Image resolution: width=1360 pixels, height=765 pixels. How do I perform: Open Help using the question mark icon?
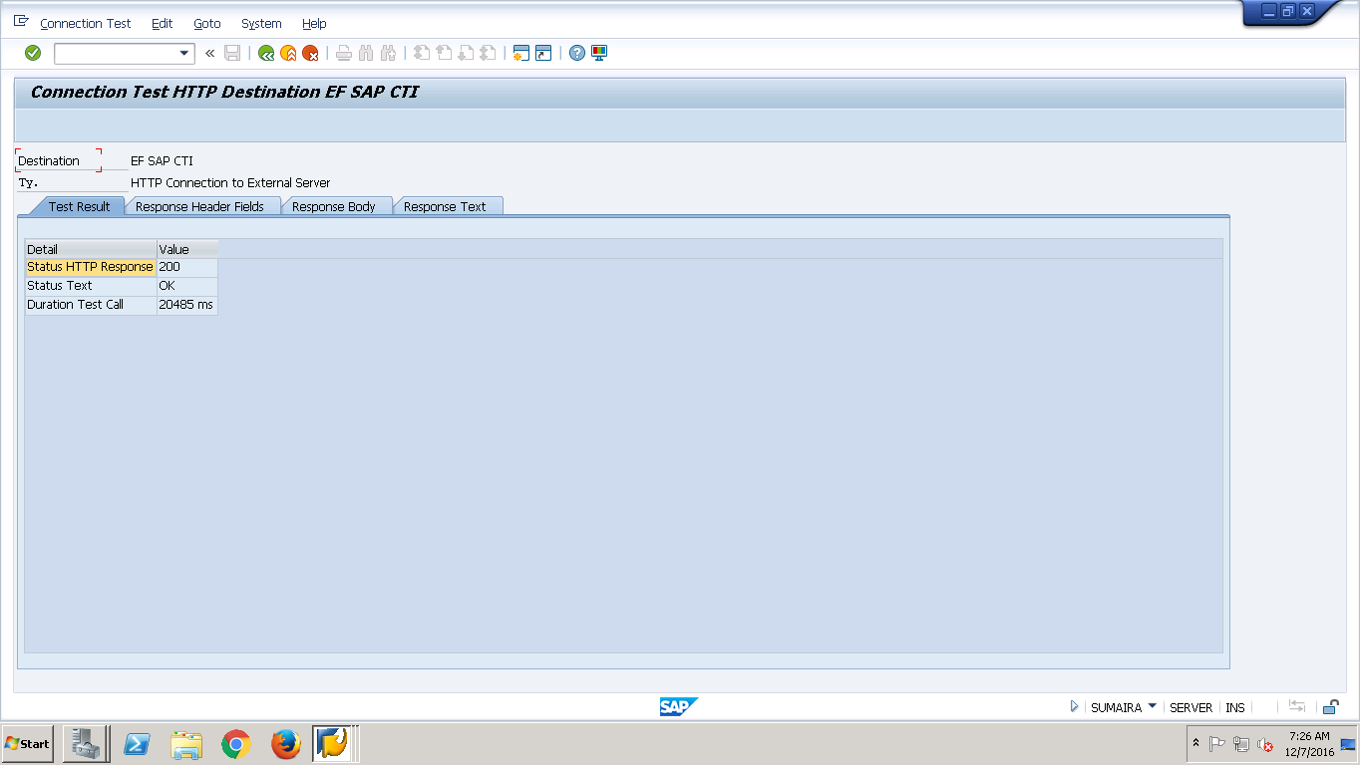point(576,53)
